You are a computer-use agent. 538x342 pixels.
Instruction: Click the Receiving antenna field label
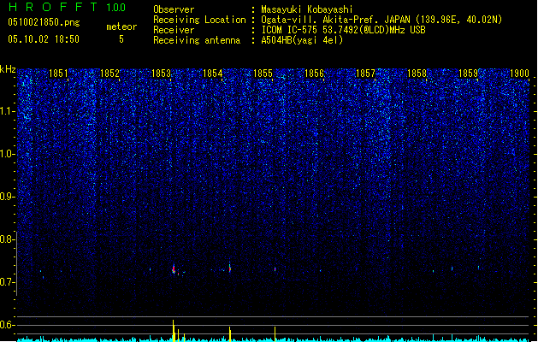pos(197,40)
